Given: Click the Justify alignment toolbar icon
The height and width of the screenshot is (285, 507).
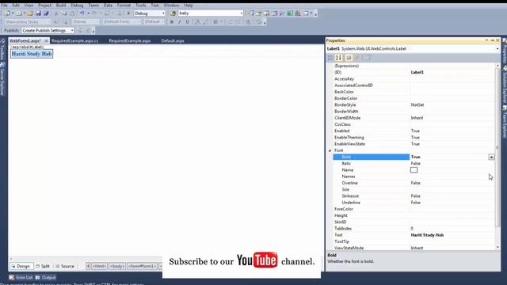Looking at the screenshot, I should pos(215,22).
